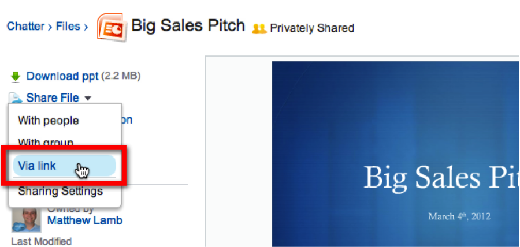Click the Share File text link

[53, 98]
